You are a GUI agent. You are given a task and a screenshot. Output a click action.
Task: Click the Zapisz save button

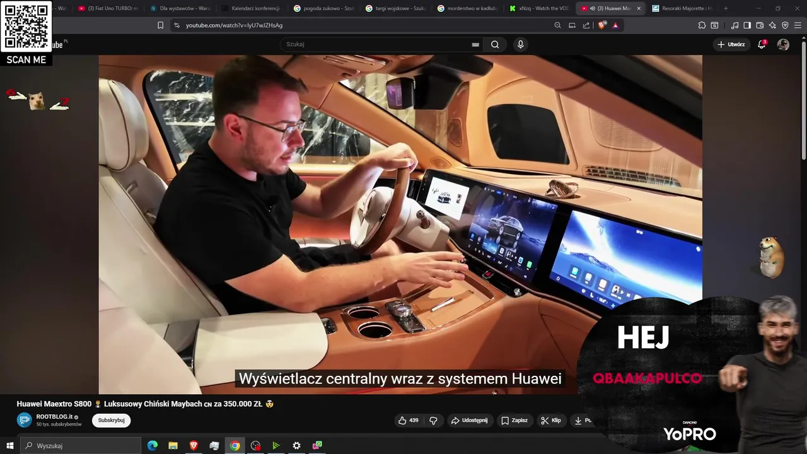click(514, 420)
